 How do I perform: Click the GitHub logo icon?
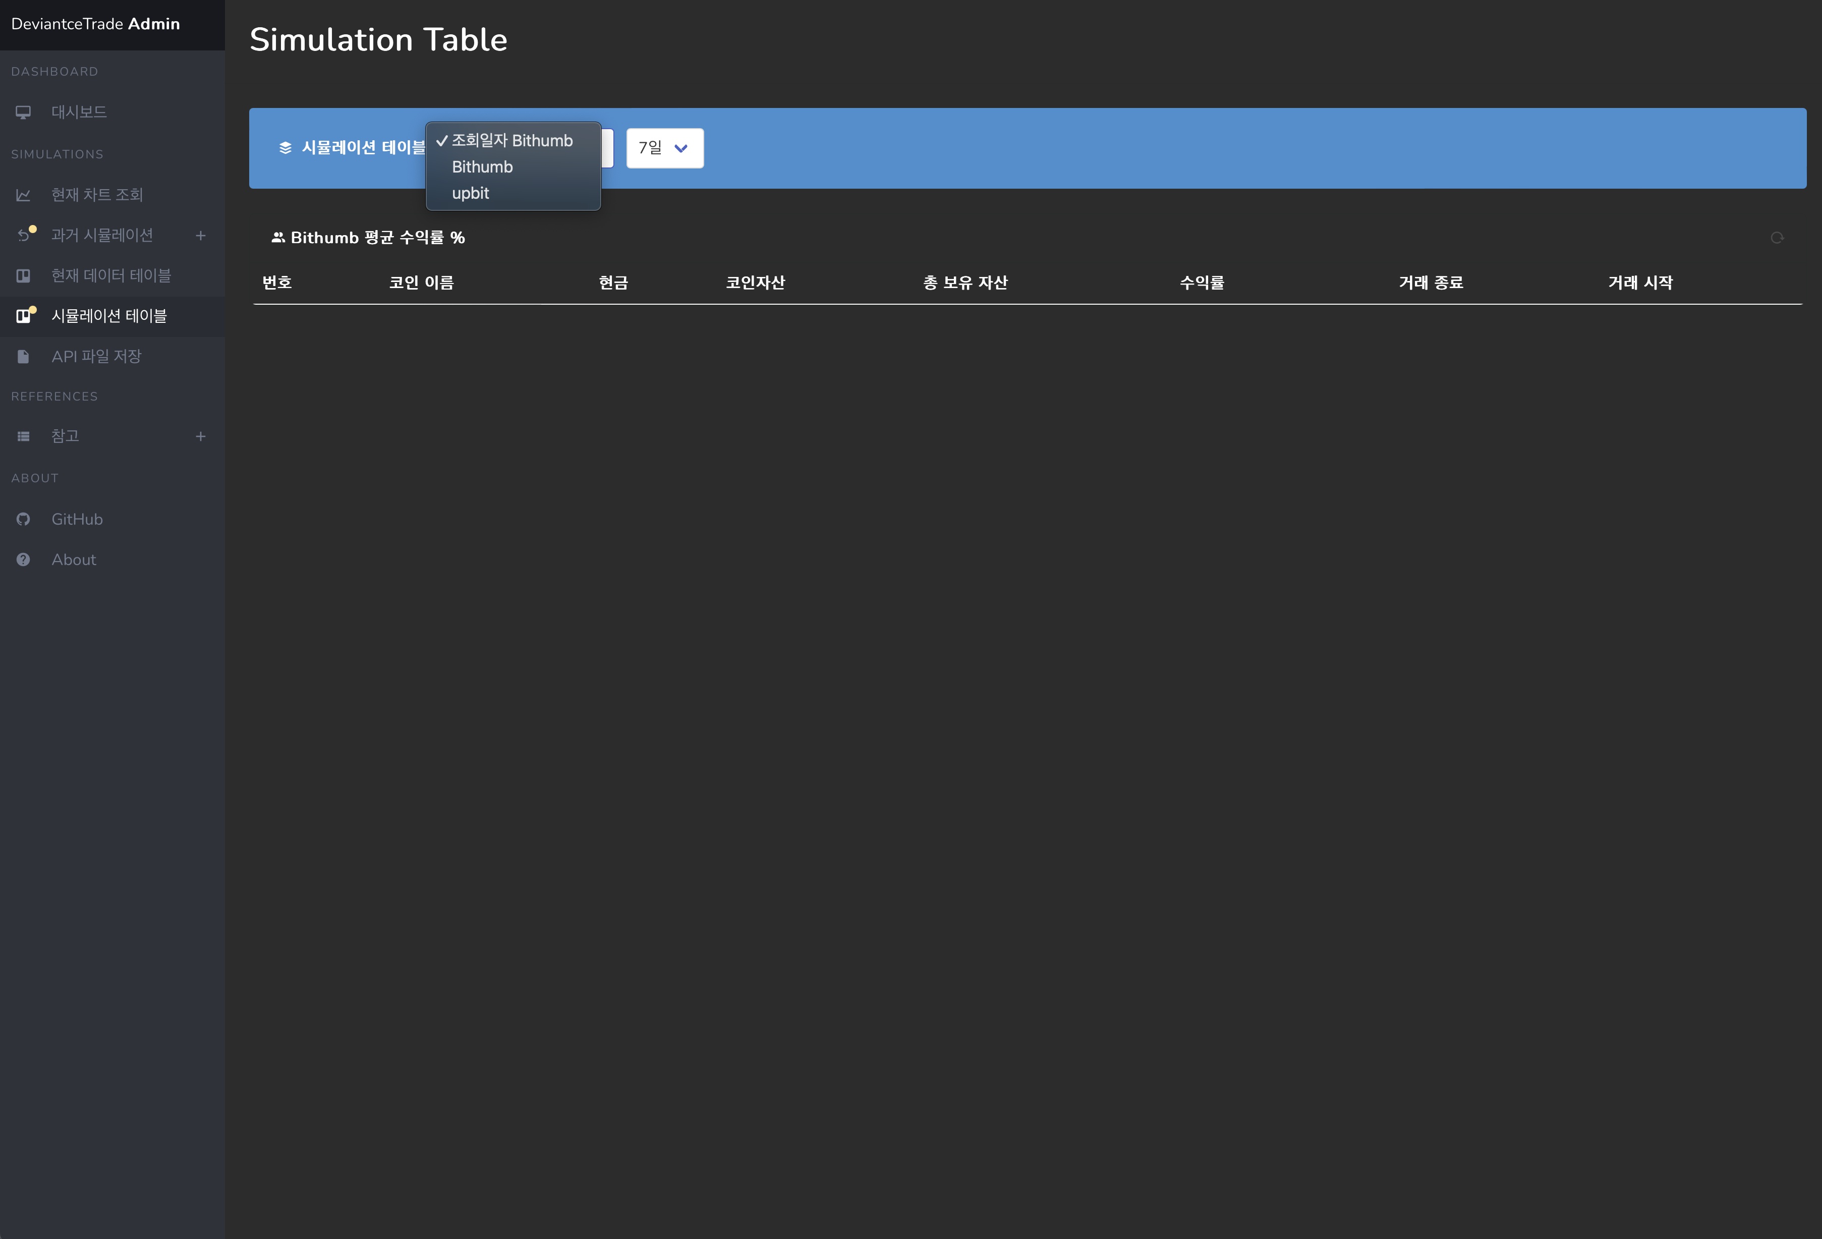click(x=24, y=519)
